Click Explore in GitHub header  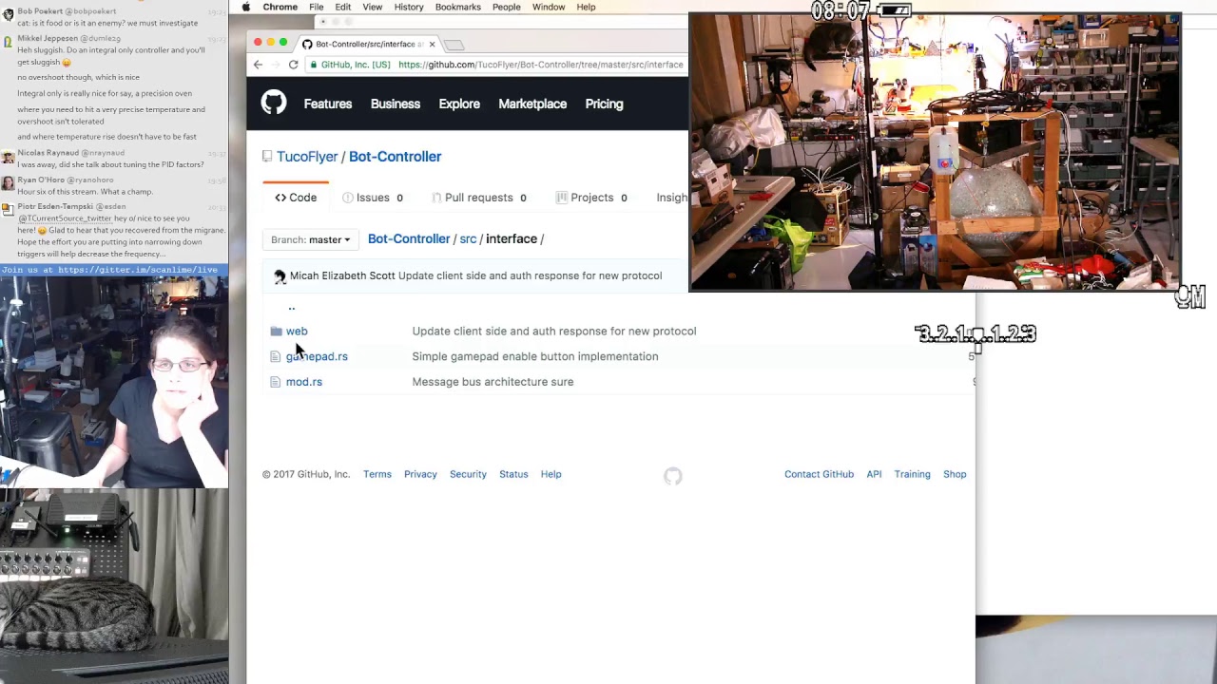click(459, 104)
